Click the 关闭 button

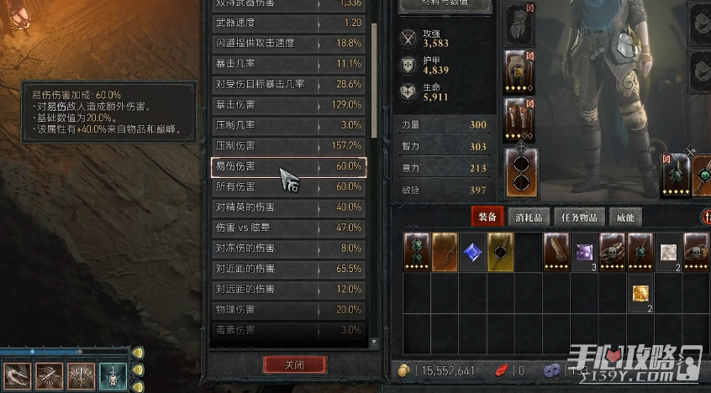click(294, 364)
